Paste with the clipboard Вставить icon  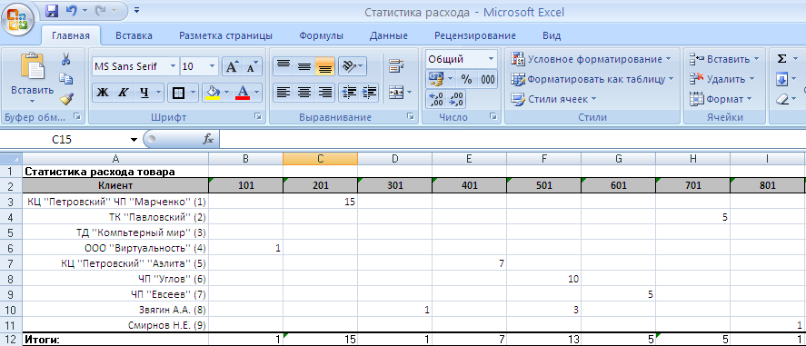pyautogui.click(x=32, y=66)
